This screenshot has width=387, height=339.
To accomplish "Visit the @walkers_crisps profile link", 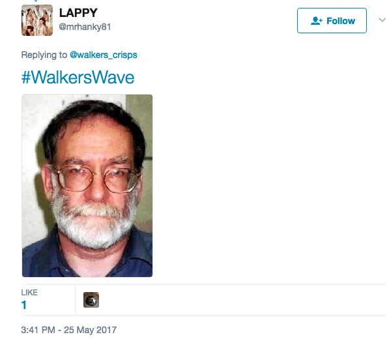I will (x=104, y=55).
